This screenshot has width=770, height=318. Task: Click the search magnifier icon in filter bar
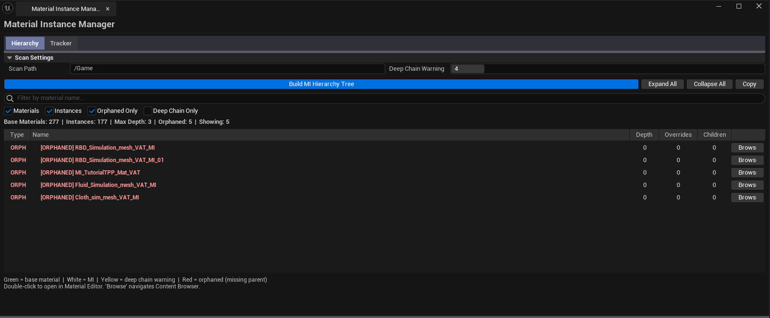10,98
